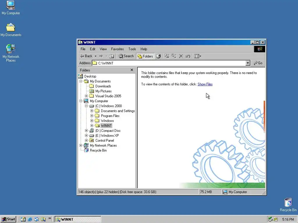Collapse the (C:) Windows 2000 node
The width and height of the screenshot is (298, 223).
[x=86, y=106]
